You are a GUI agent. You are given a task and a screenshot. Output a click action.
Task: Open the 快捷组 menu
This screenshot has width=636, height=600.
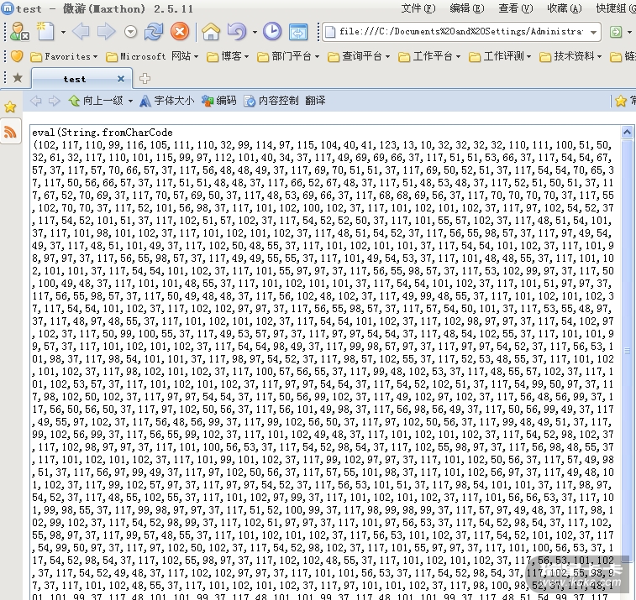pos(615,8)
